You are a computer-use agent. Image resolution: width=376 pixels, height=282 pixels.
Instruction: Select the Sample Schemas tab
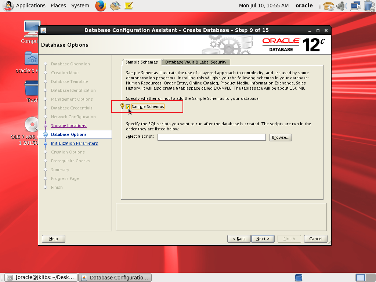(141, 62)
